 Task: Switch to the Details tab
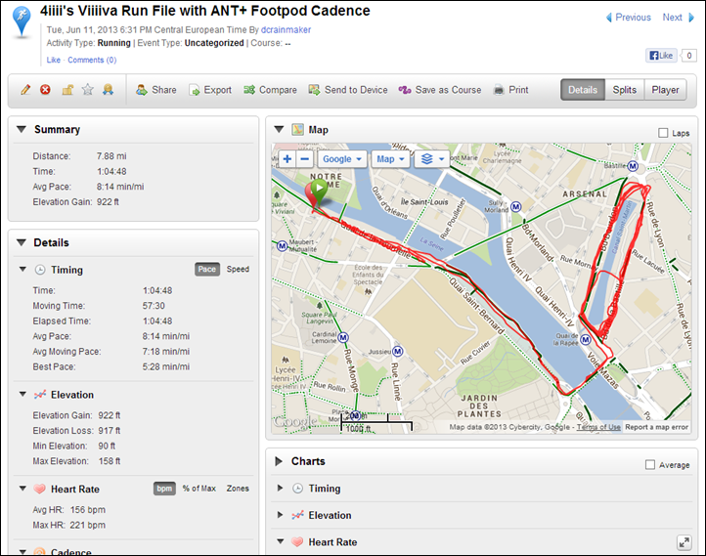click(x=583, y=90)
